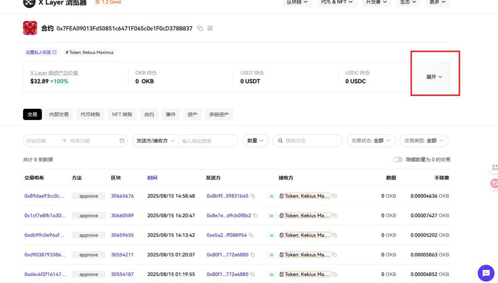Viewport: 498px width, 283px height.
Task: Open the 更多 navigation dropdown
Action: 437,2
